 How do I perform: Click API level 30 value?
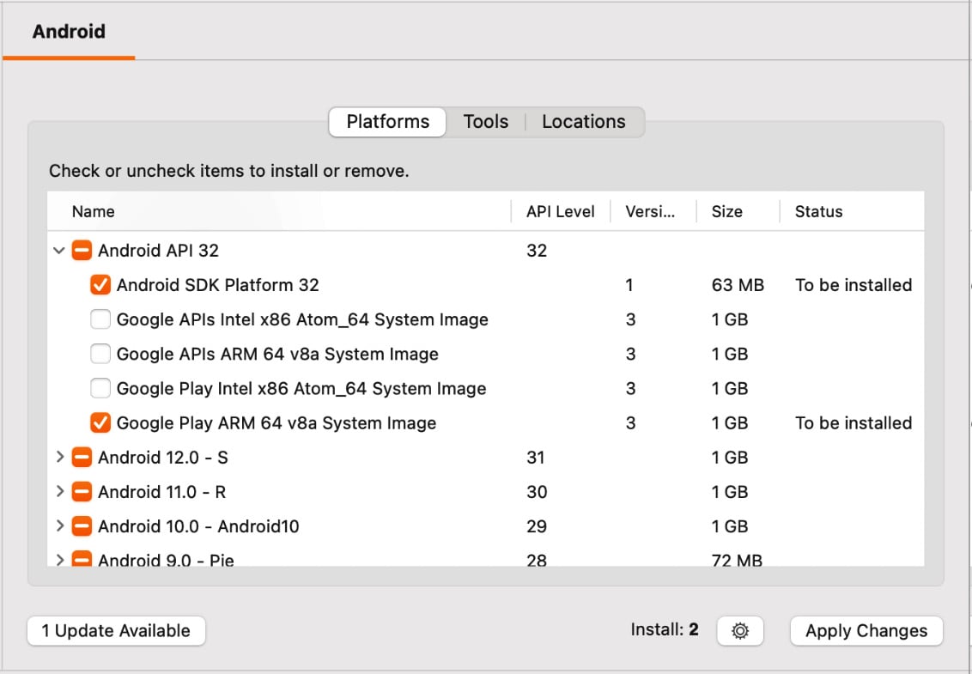(x=537, y=492)
